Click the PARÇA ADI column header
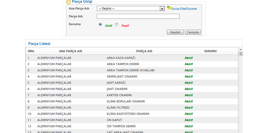 [x=144, y=51]
